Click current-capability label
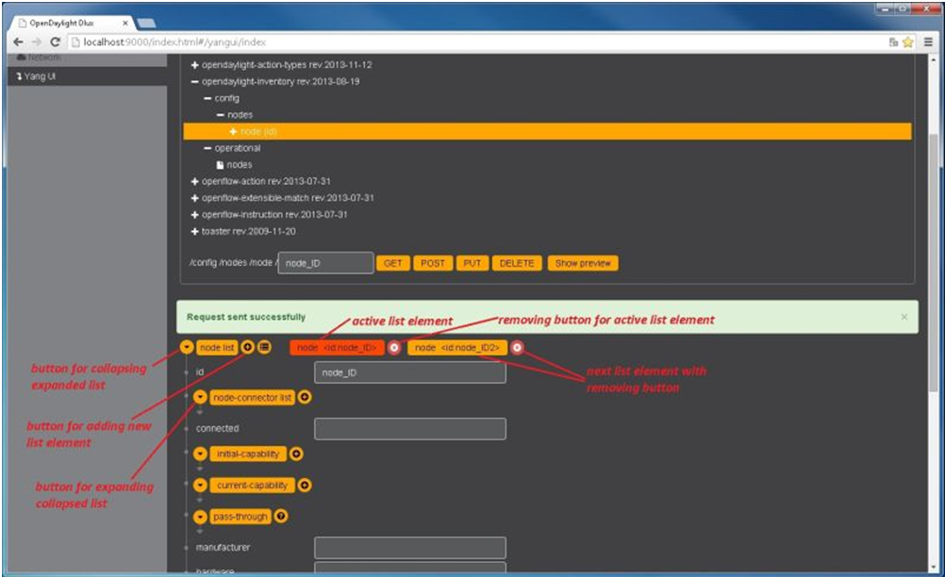This screenshot has width=945, height=577. point(252,486)
